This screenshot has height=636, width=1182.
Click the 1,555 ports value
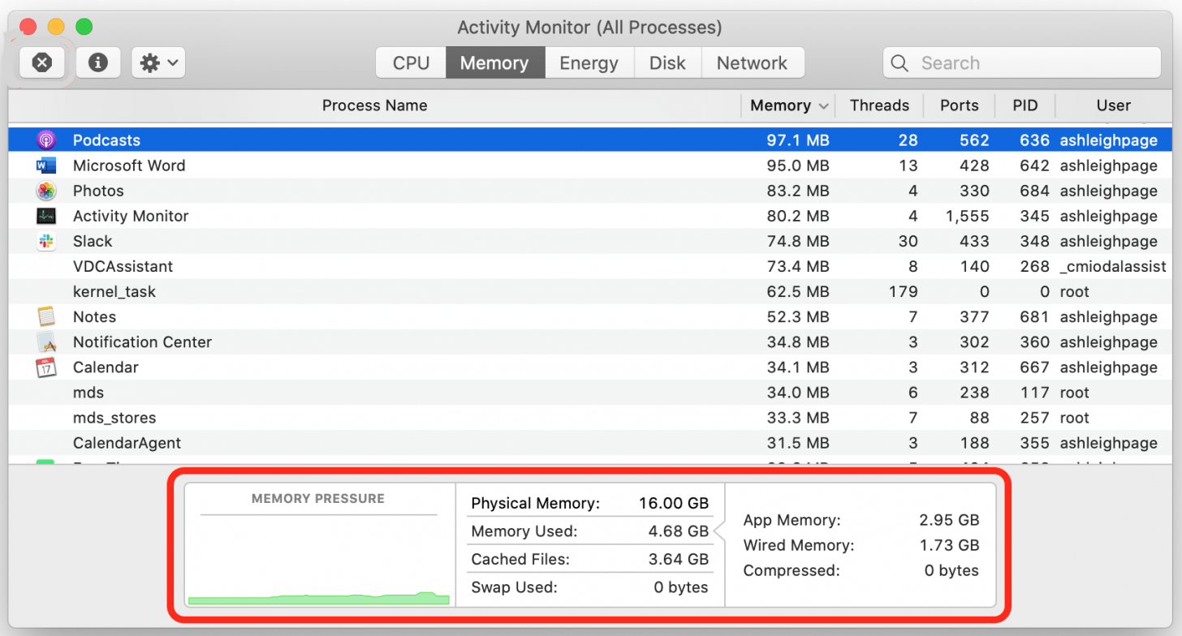click(x=968, y=216)
